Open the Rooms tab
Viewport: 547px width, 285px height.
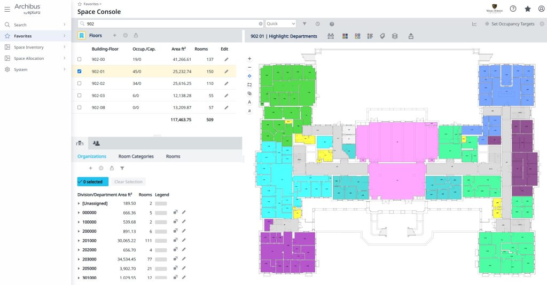(173, 156)
